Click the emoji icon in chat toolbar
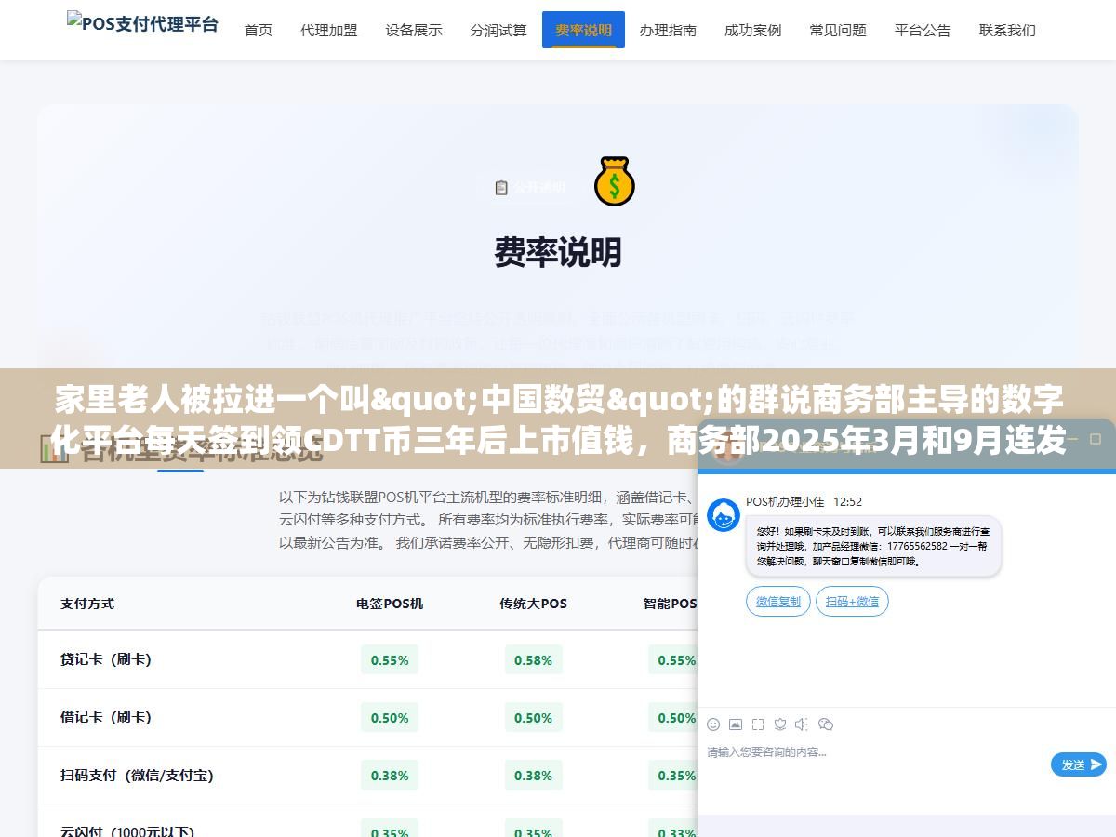The width and height of the screenshot is (1116, 837). point(713,724)
